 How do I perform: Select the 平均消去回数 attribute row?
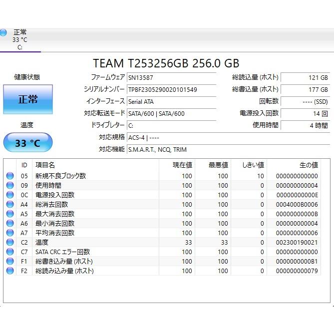163,233
